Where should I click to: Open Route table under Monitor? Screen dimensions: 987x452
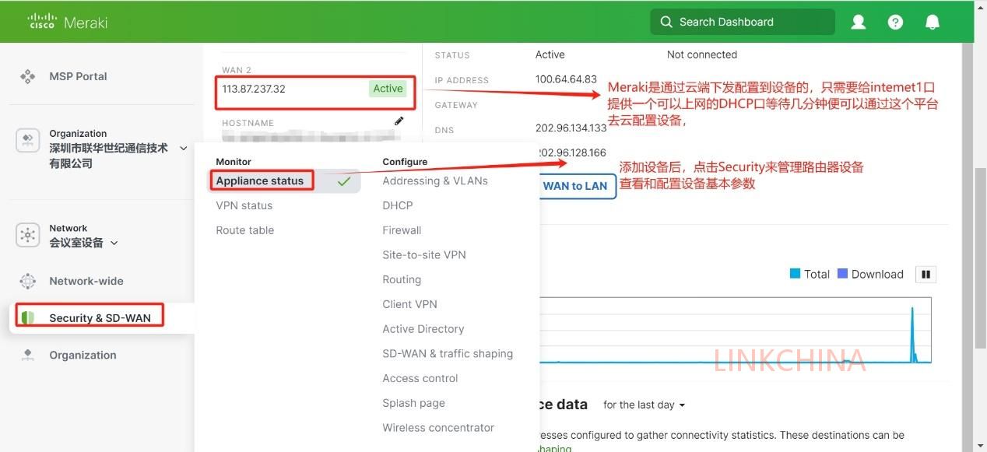[x=245, y=230]
